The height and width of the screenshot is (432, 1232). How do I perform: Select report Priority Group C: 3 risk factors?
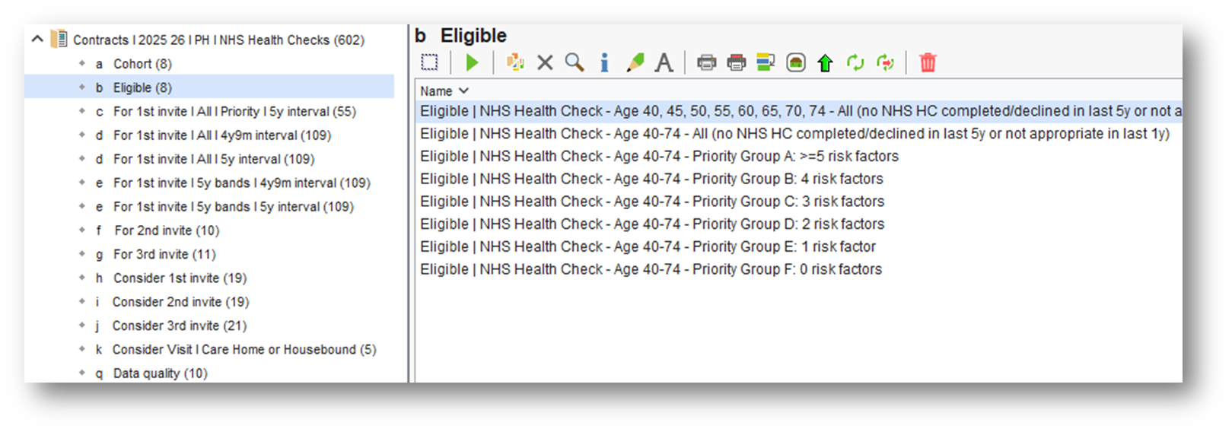[652, 202]
